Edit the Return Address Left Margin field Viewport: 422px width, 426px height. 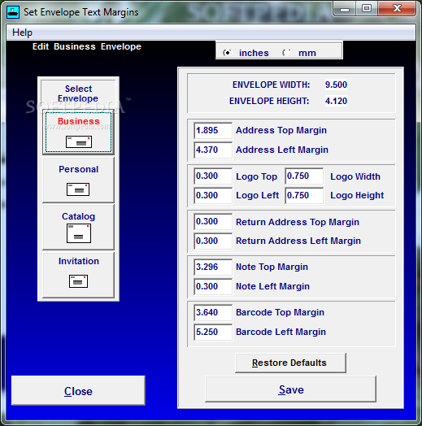(x=213, y=241)
